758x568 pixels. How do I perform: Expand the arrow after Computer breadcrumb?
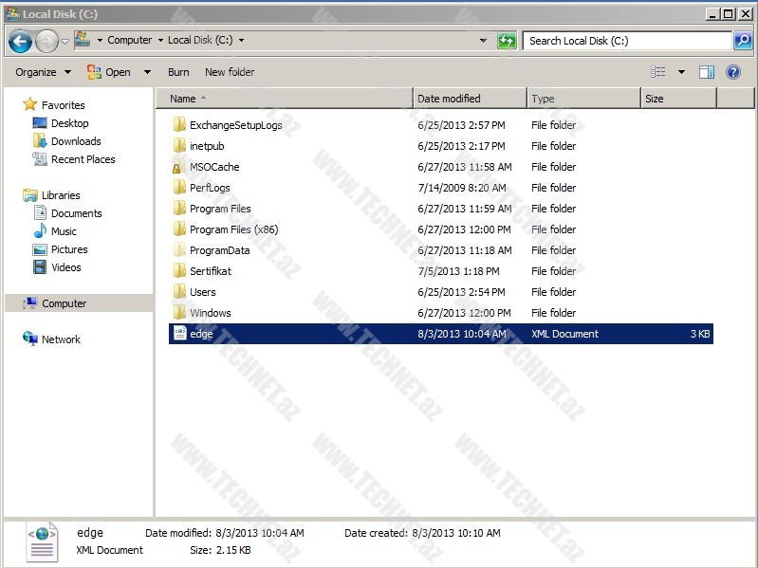point(160,40)
